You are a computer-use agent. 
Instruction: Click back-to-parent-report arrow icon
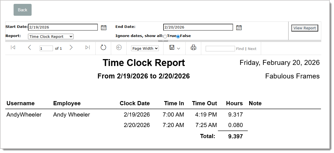tap(119, 48)
